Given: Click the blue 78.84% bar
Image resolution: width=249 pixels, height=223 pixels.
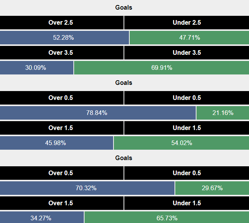Looking at the screenshot, I should coord(97,113).
